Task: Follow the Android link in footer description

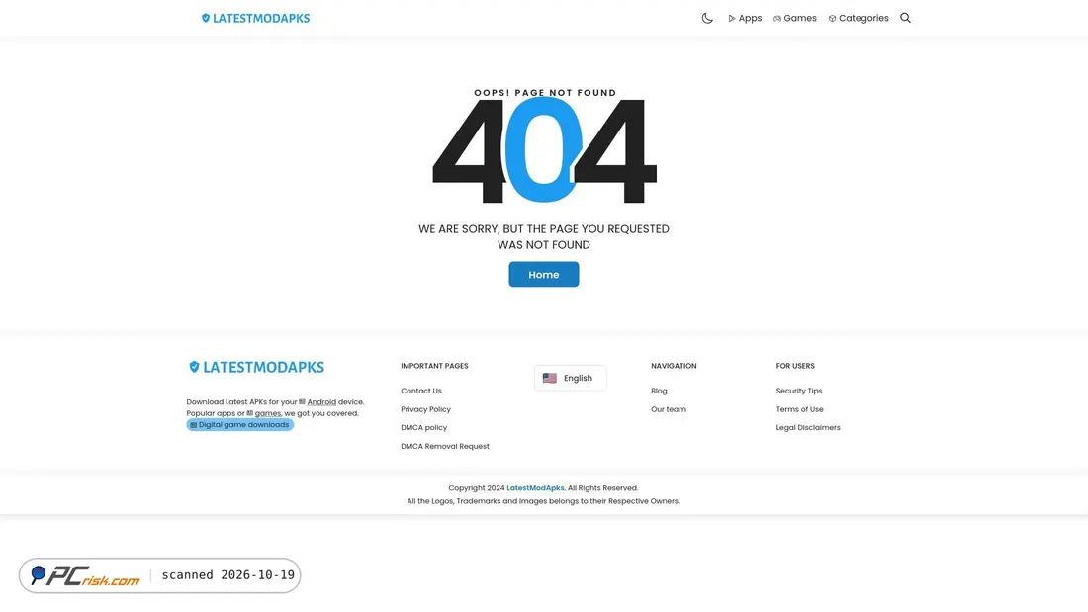Action: coord(321,401)
